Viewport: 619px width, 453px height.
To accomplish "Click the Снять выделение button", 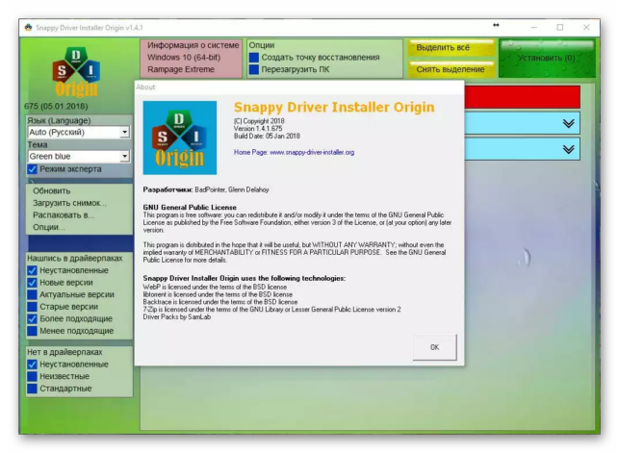I will 451,69.
